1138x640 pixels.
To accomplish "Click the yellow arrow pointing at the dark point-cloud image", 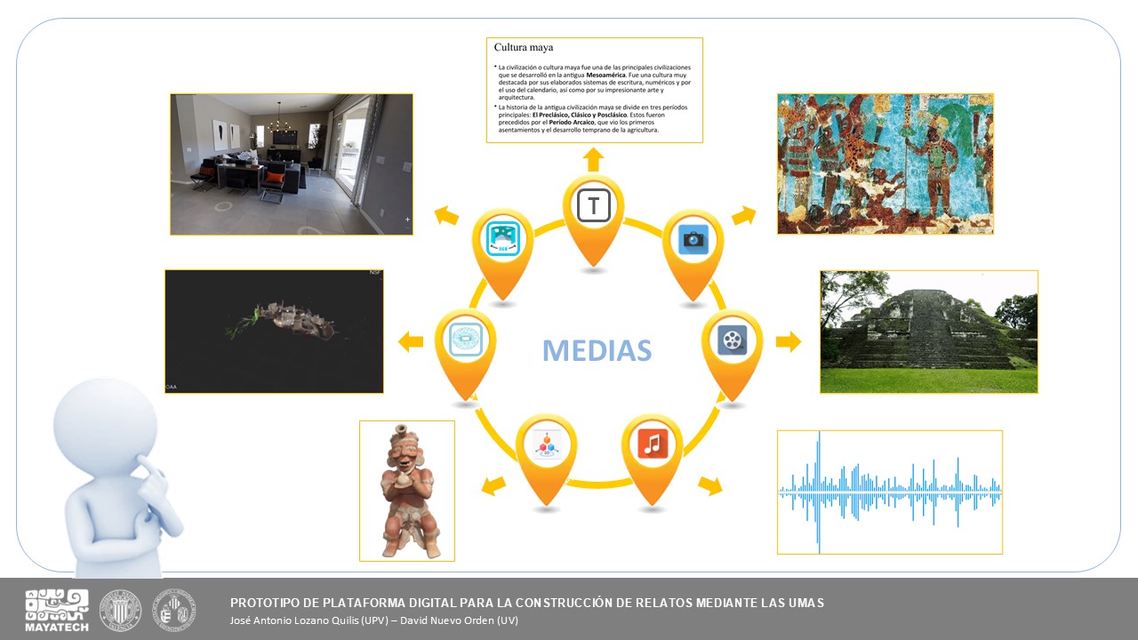I will pyautogui.click(x=411, y=341).
